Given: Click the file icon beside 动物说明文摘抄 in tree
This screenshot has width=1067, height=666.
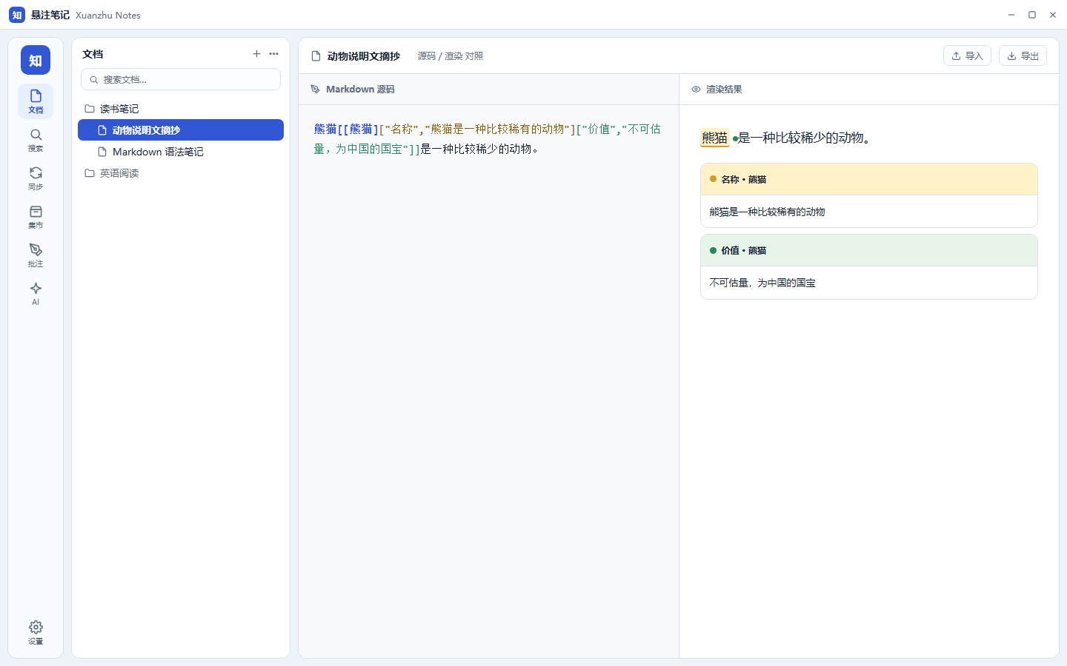Looking at the screenshot, I should [103, 130].
